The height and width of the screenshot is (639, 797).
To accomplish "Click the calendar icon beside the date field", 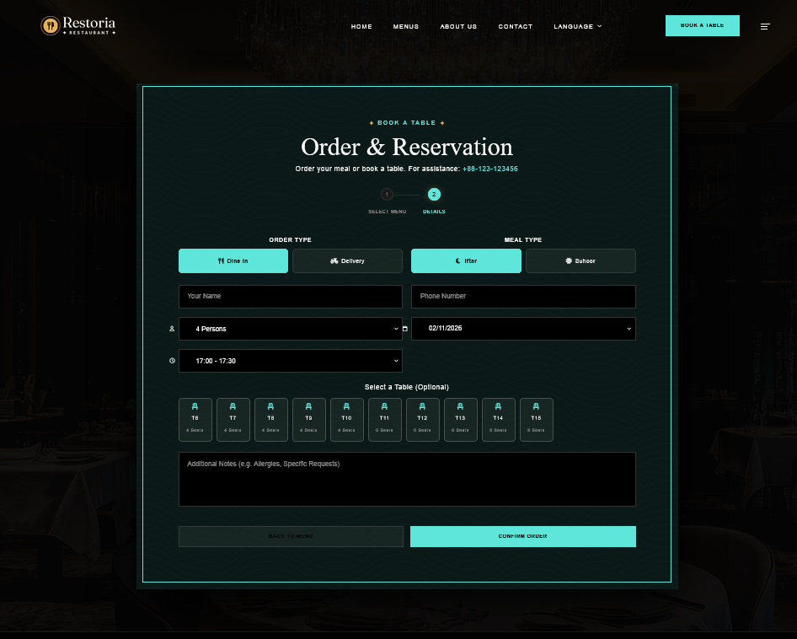I will tap(404, 329).
